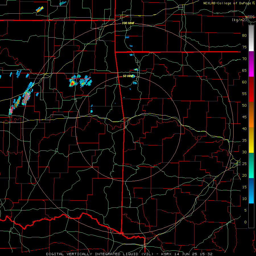Click the purple-magenta segment of the color bar
Viewport: 256px width, 256px height.
pos(251,64)
